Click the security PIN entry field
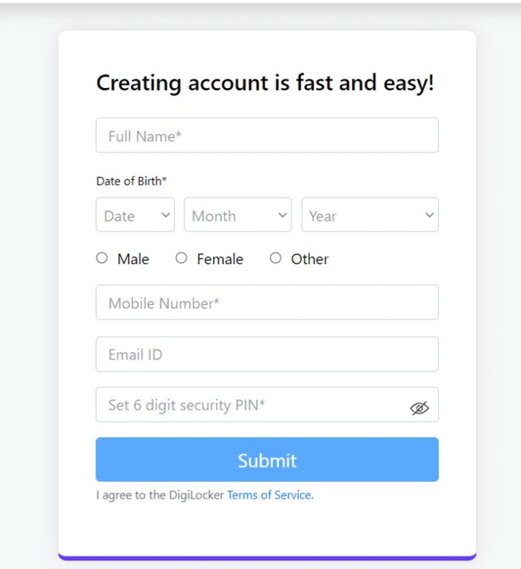The image size is (521, 569). [x=237, y=404]
